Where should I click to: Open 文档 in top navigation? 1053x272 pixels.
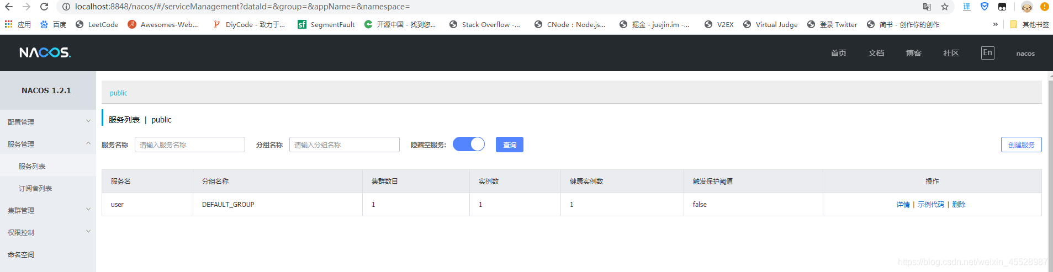[876, 53]
